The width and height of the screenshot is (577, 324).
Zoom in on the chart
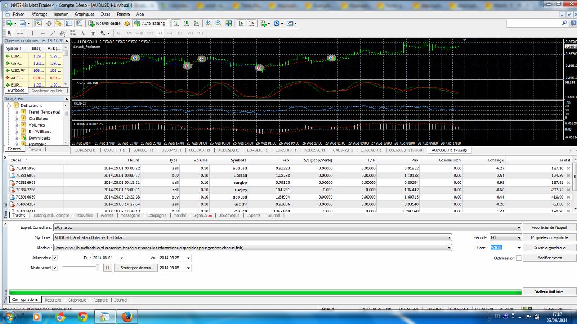coord(208,24)
